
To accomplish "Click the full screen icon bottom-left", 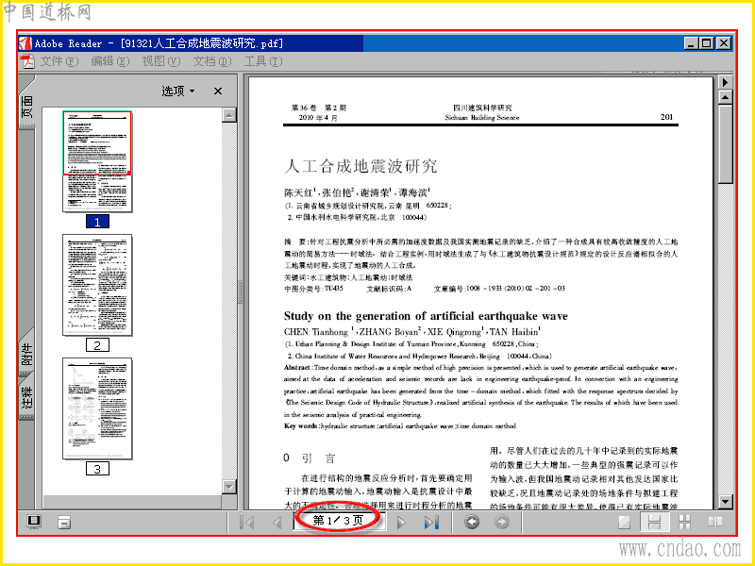I will 34,522.
